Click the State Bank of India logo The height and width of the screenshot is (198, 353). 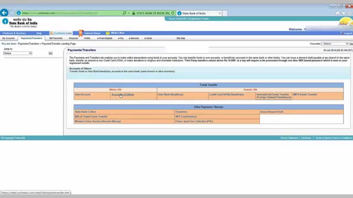pyautogui.click(x=20, y=23)
